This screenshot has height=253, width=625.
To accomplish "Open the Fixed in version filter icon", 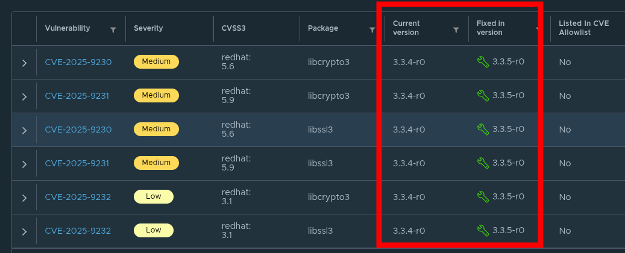I will 538,30.
